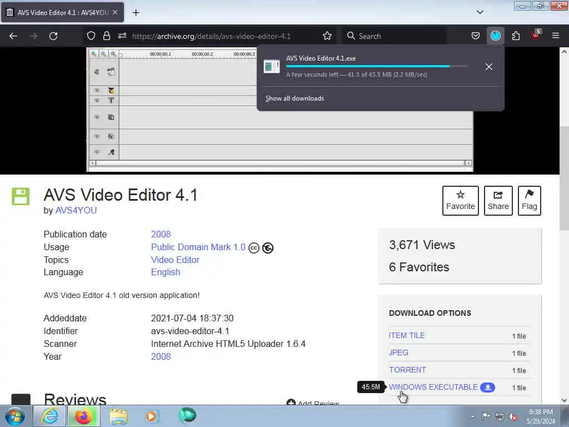Screen dimensions: 569x427
Task: Launch Internet Explorer from the taskbar
Action: click(49, 416)
